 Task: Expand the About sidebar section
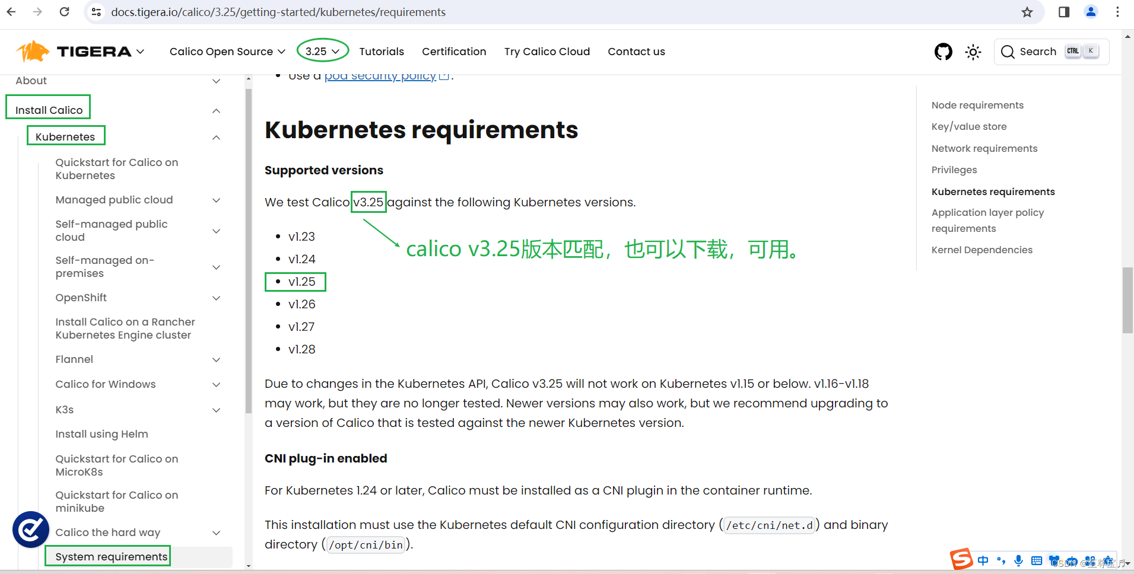point(217,81)
